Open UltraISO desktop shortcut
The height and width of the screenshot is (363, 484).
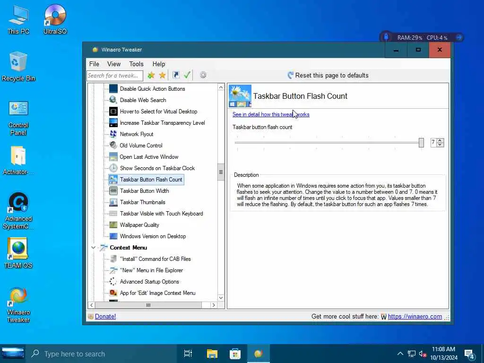[55, 19]
